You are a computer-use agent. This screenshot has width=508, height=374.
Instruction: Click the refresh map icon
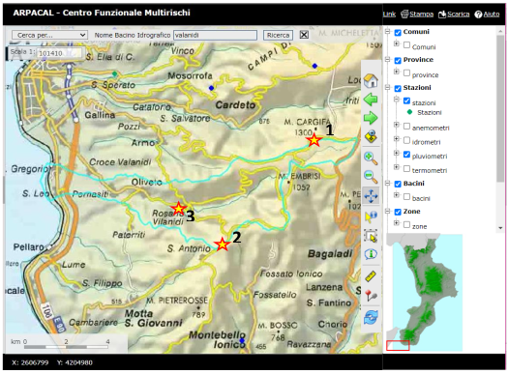(371, 317)
